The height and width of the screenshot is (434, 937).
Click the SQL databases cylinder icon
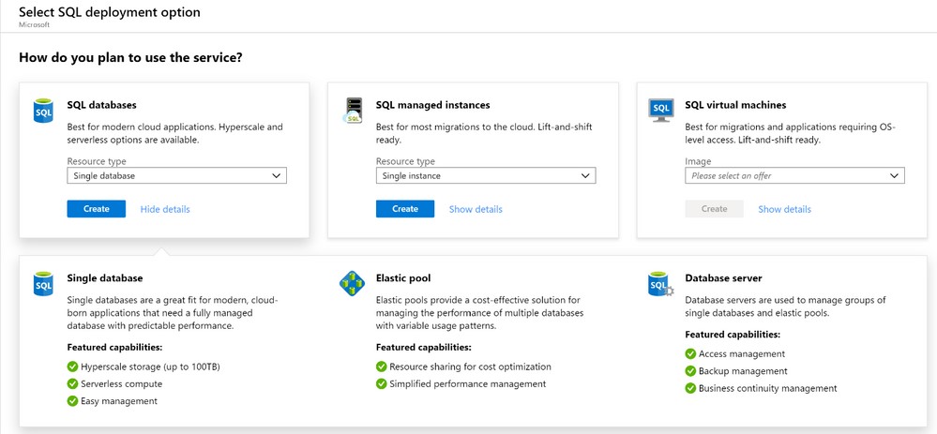pos(43,111)
